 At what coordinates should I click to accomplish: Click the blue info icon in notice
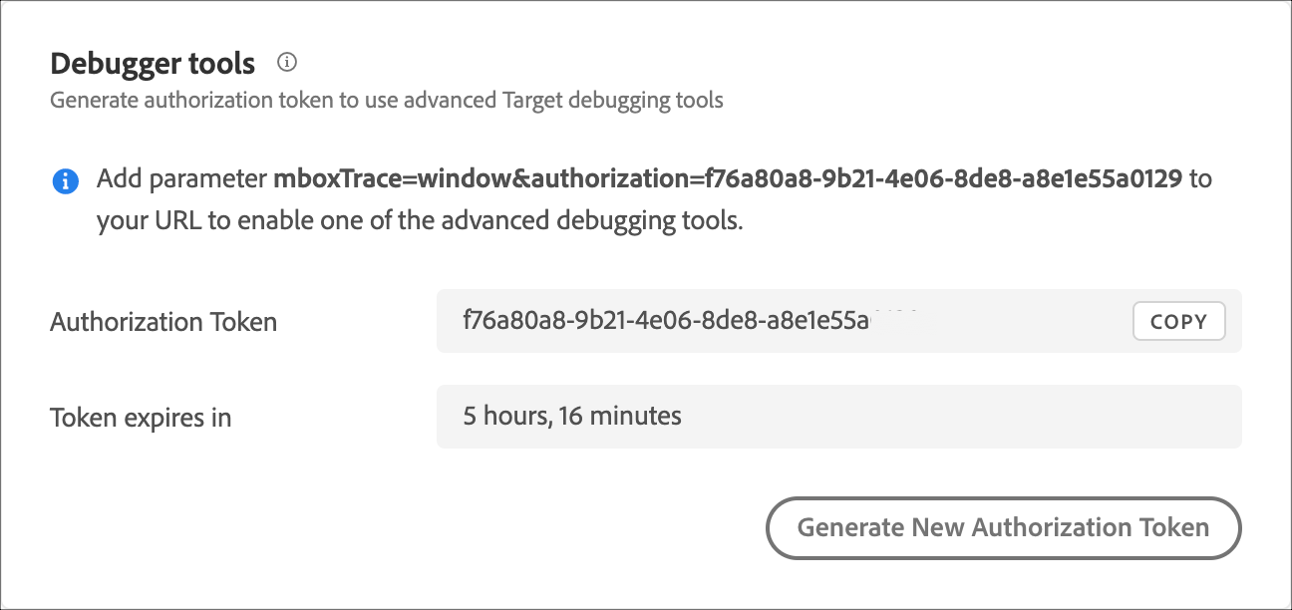pos(66,181)
